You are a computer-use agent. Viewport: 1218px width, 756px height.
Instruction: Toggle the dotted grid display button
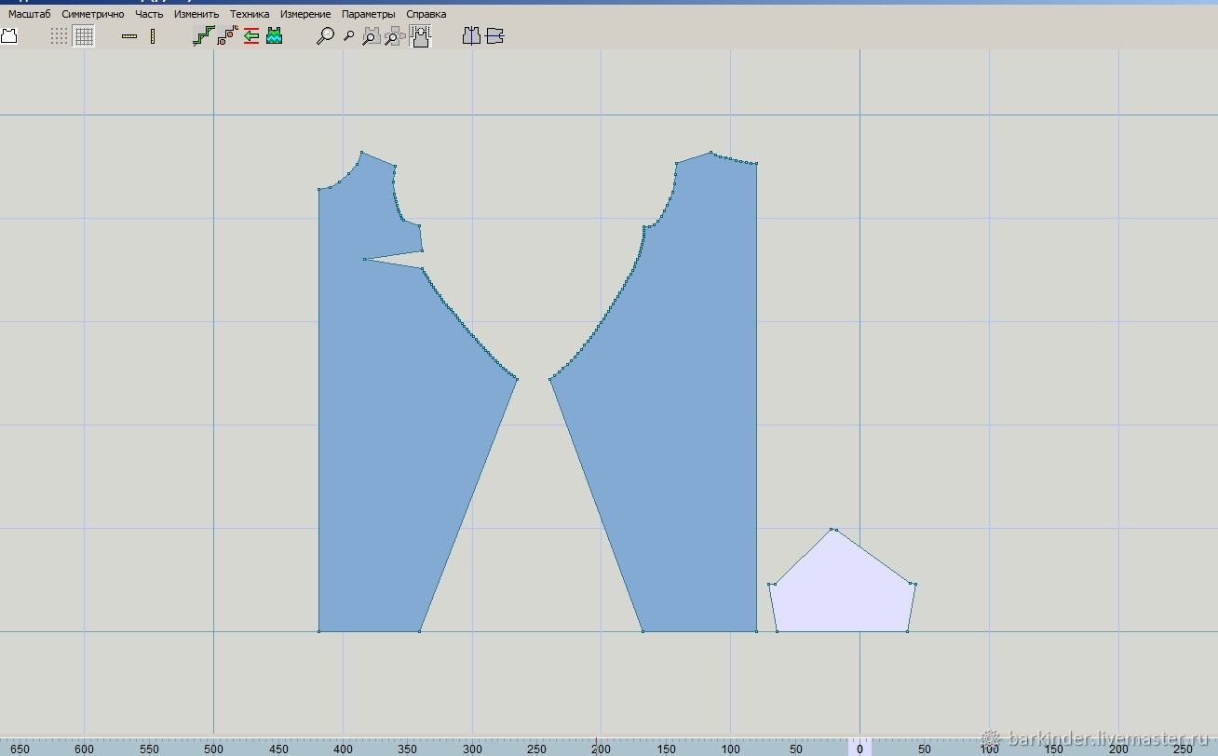click(x=60, y=36)
